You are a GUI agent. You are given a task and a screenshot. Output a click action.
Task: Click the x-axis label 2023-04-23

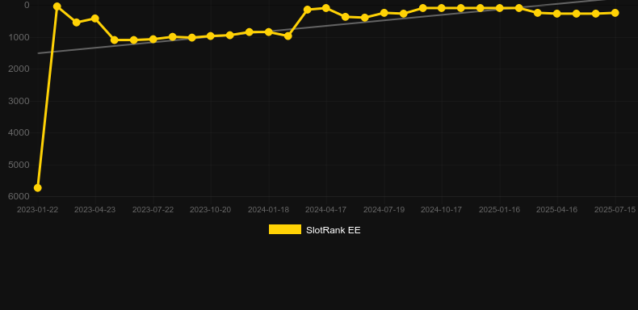(x=94, y=210)
